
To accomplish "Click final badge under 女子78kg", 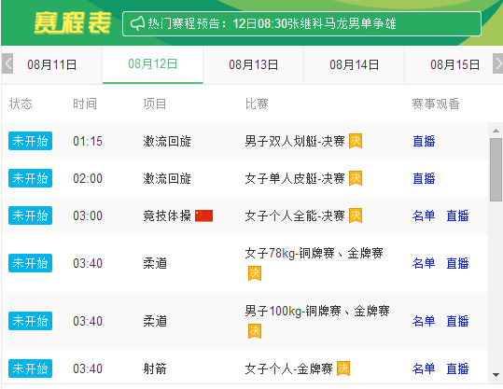I will click(x=255, y=273).
